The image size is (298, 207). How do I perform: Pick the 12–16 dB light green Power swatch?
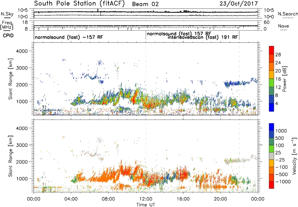pos(272,83)
